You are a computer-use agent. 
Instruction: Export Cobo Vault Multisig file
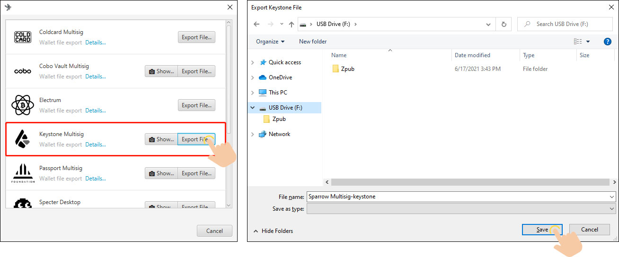pos(196,71)
